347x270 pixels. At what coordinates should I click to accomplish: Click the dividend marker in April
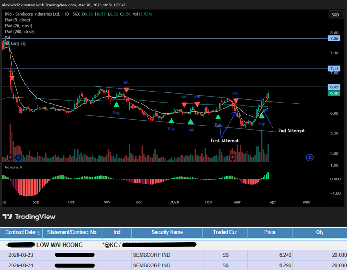click(x=310, y=157)
